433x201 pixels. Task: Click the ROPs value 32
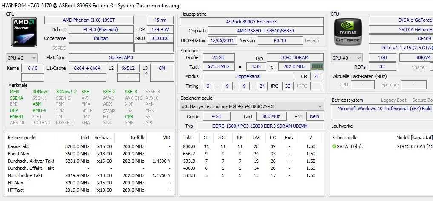(382, 67)
